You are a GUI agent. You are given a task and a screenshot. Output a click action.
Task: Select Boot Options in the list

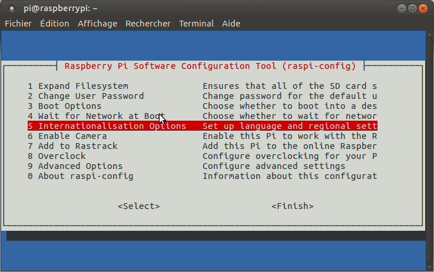click(x=69, y=106)
